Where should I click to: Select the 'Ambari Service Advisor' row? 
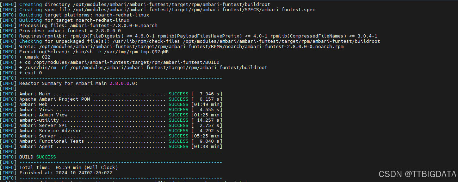(111, 131)
